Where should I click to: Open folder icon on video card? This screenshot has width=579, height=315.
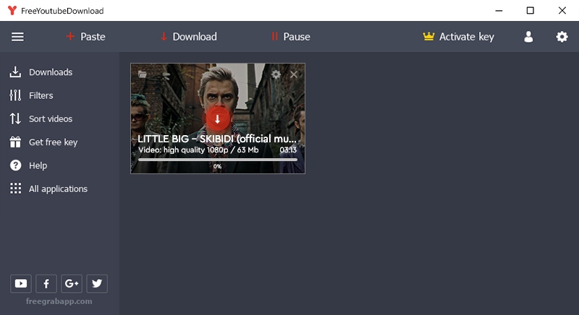[143, 74]
